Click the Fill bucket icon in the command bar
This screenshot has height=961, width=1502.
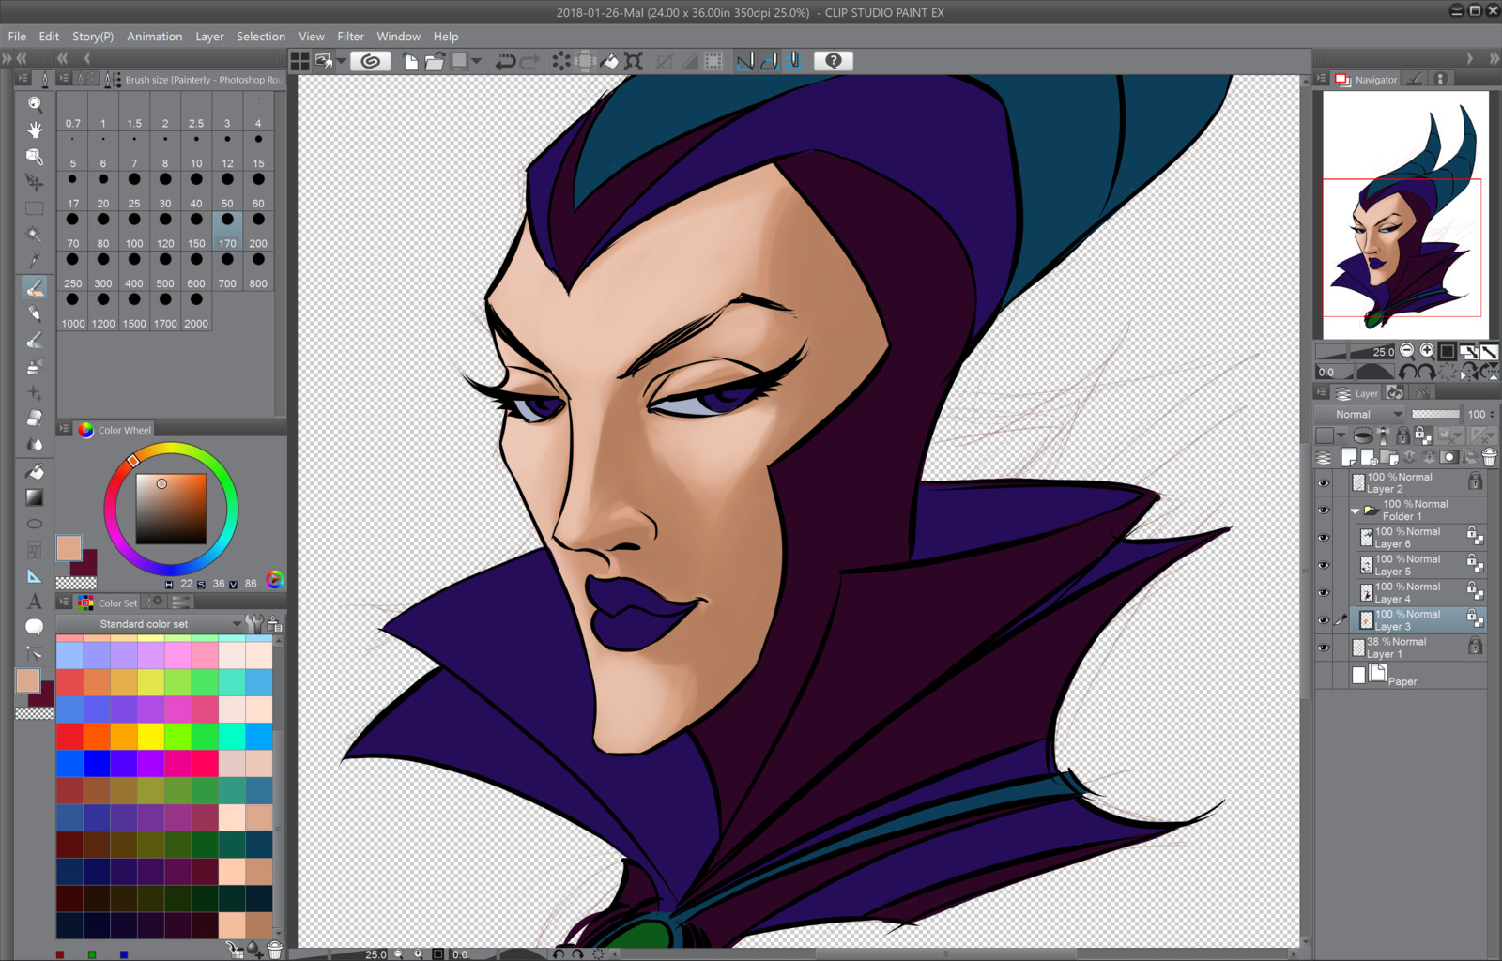609,61
